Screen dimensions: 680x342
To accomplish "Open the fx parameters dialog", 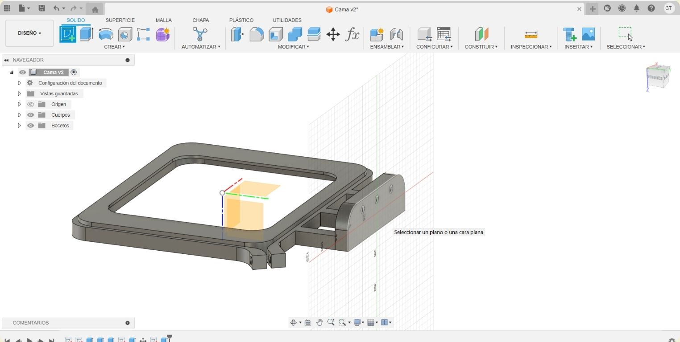I will (352, 34).
